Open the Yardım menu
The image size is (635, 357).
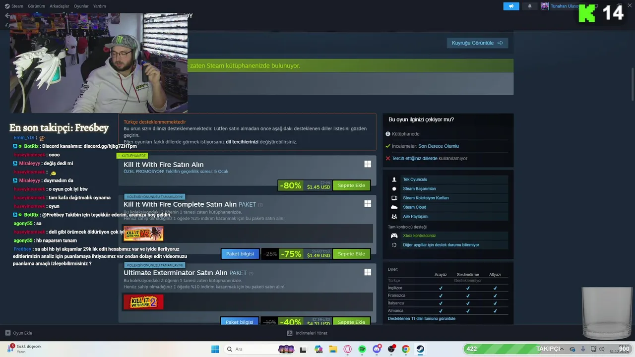coord(99,6)
